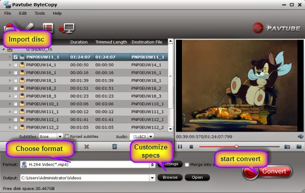Expand the PNP0EUW11_1 title row
305x193 pixels.
tap(10, 57)
